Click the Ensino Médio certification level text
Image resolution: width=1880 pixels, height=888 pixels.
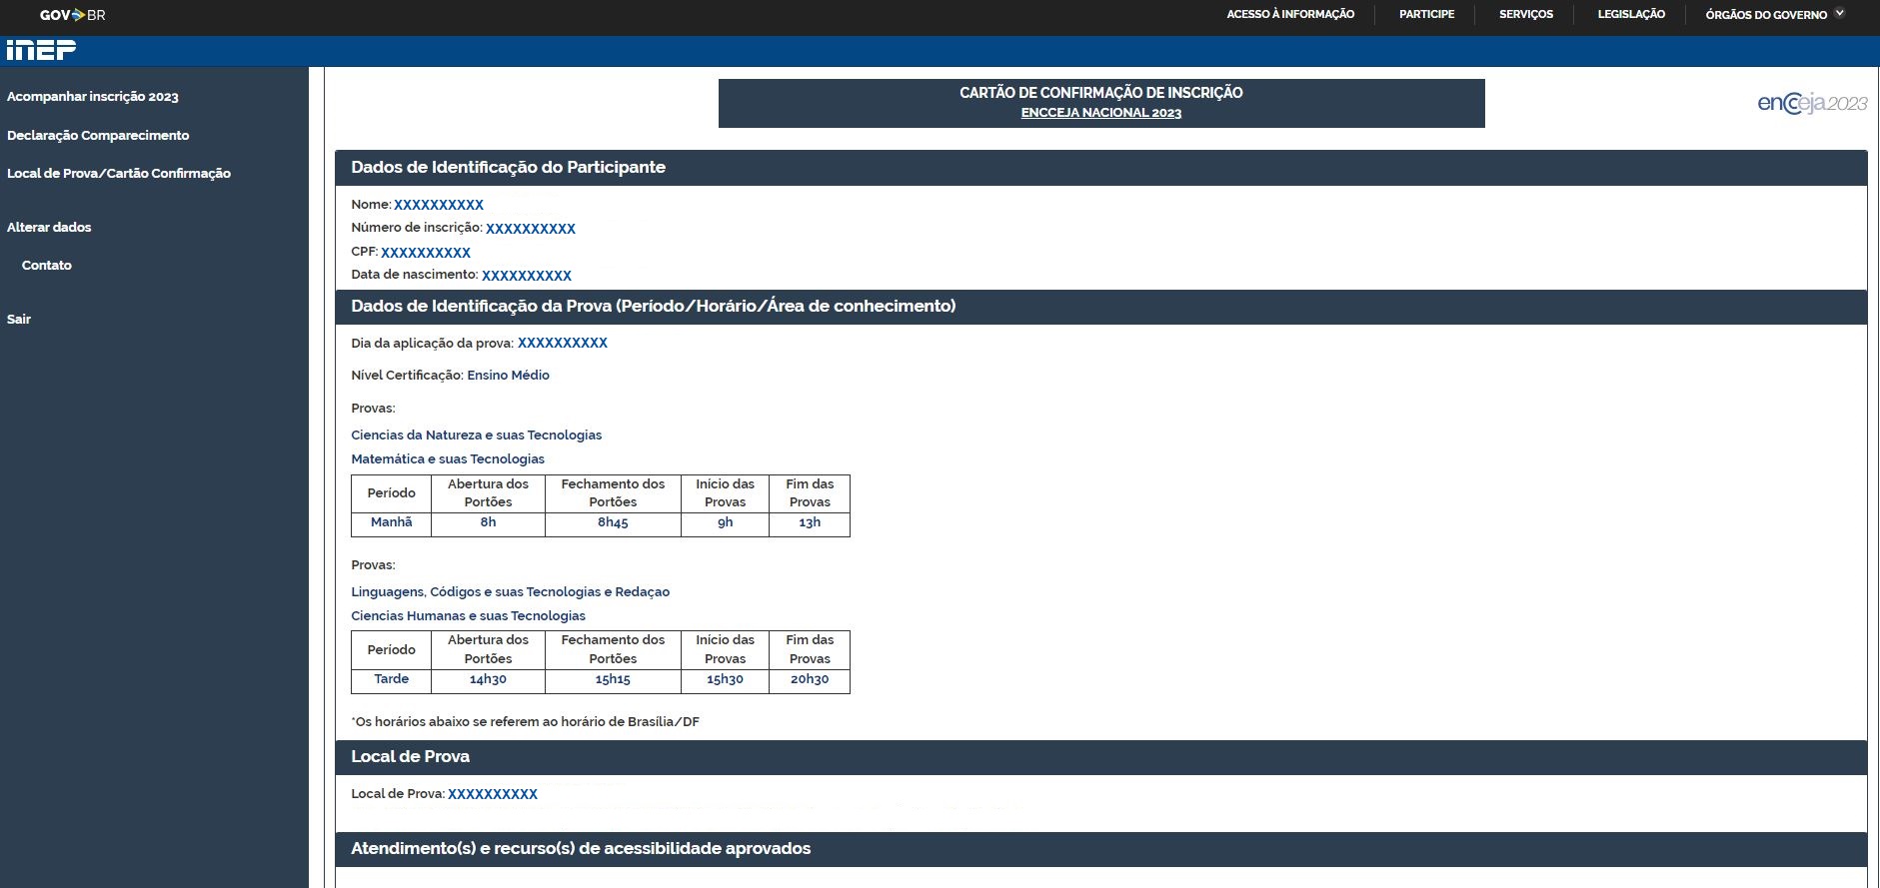tap(508, 375)
